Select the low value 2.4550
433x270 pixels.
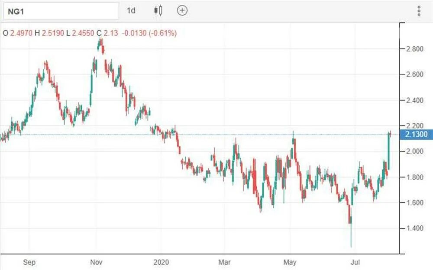pyautogui.click(x=83, y=33)
